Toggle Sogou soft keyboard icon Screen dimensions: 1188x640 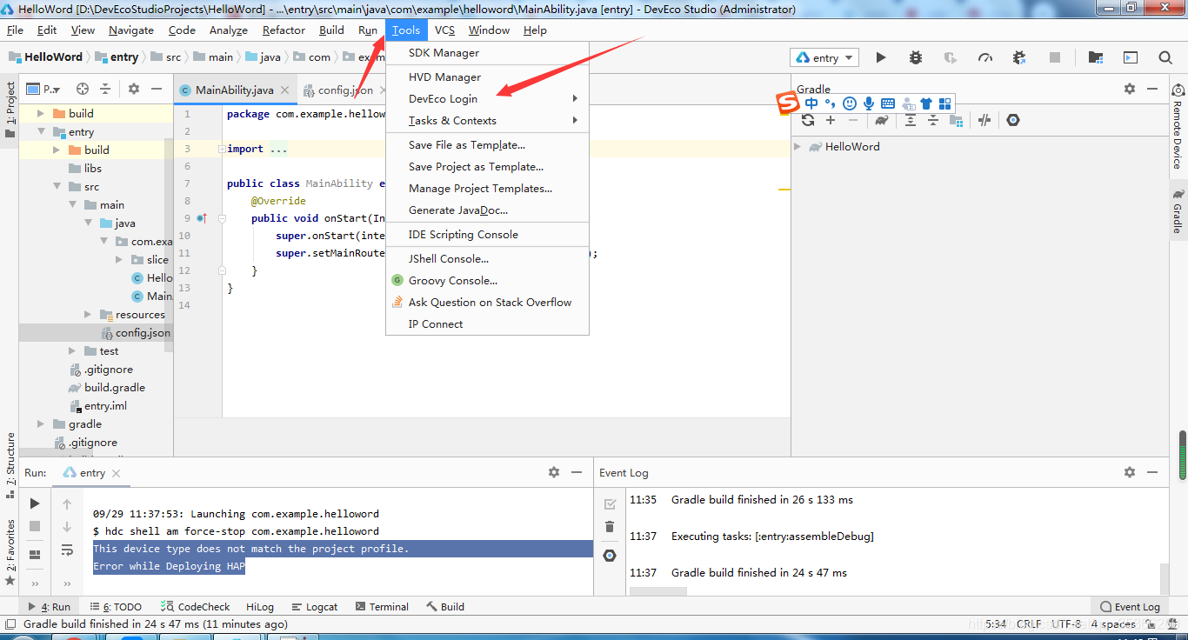(x=888, y=103)
